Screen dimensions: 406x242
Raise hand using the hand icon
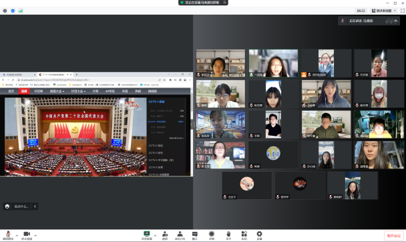tap(228, 235)
